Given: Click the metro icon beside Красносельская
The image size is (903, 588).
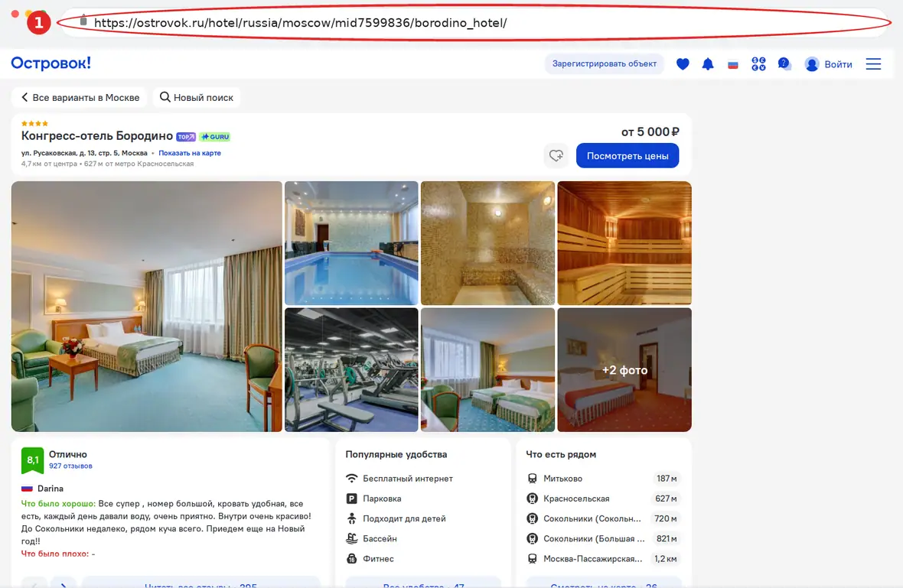Looking at the screenshot, I should pos(532,499).
